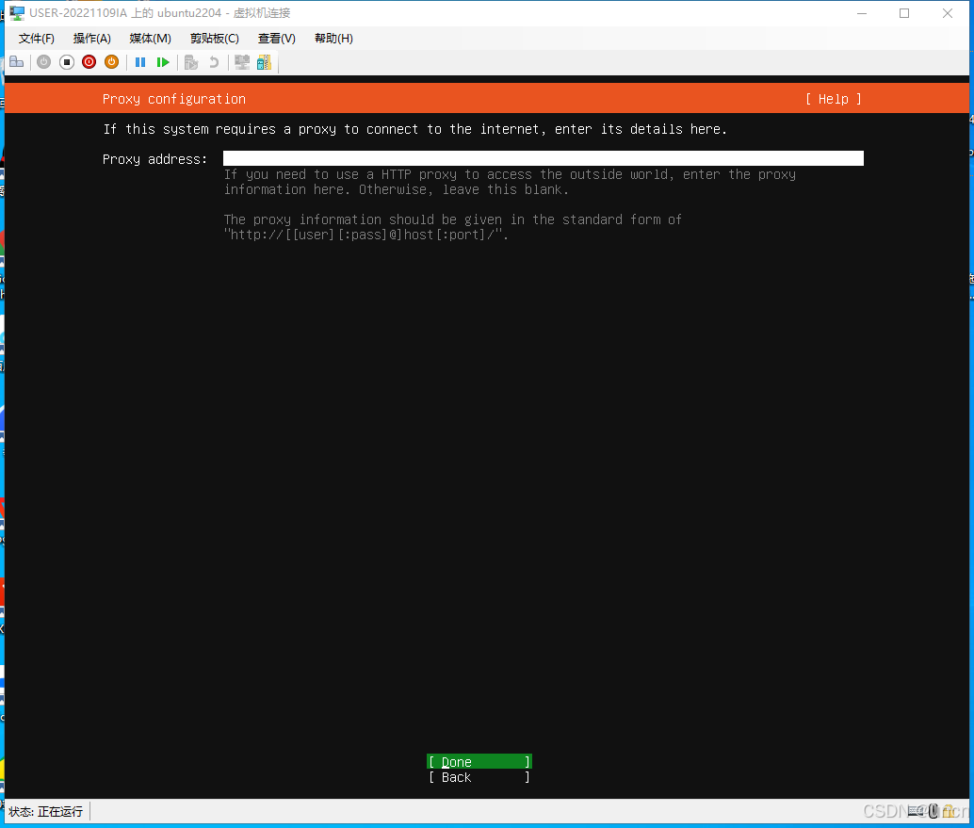
Task: Pause the running virtual machine
Action: tap(140, 61)
